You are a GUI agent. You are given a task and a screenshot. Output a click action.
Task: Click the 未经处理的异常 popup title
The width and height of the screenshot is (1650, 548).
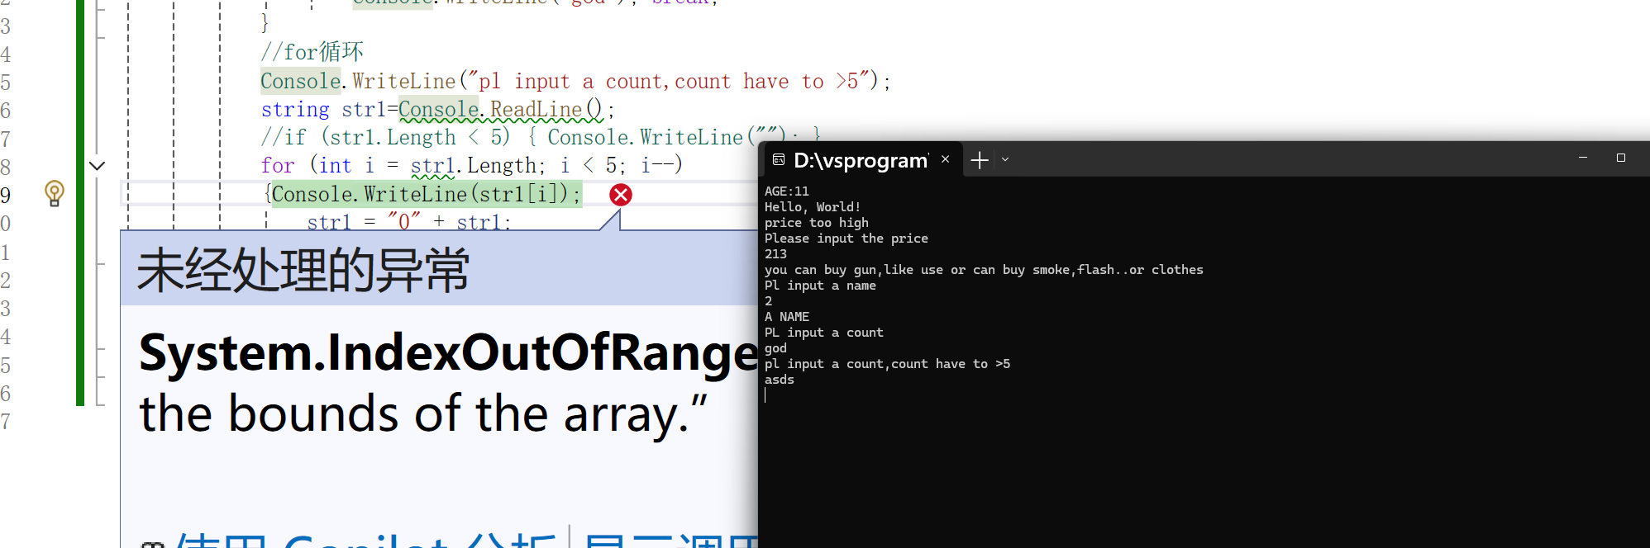tap(303, 271)
